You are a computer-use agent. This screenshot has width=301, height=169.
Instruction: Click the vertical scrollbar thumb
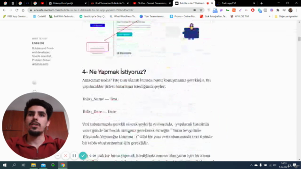pyautogui.click(x=299, y=39)
